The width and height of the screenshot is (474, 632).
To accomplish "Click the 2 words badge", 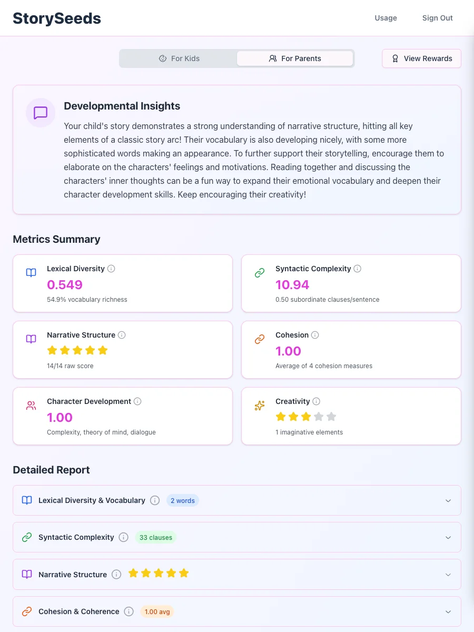I will click(x=183, y=500).
